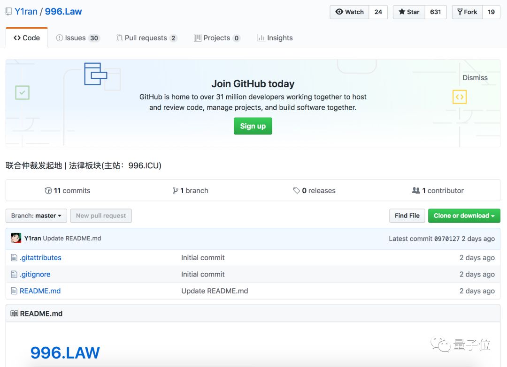The image size is (507, 367).
Task: Switch to the Code tab
Action: point(27,38)
